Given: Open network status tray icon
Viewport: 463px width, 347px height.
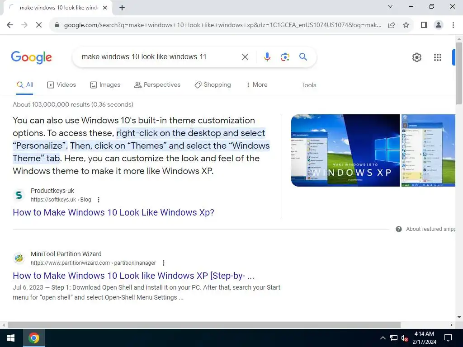Looking at the screenshot, I should pyautogui.click(x=394, y=338).
